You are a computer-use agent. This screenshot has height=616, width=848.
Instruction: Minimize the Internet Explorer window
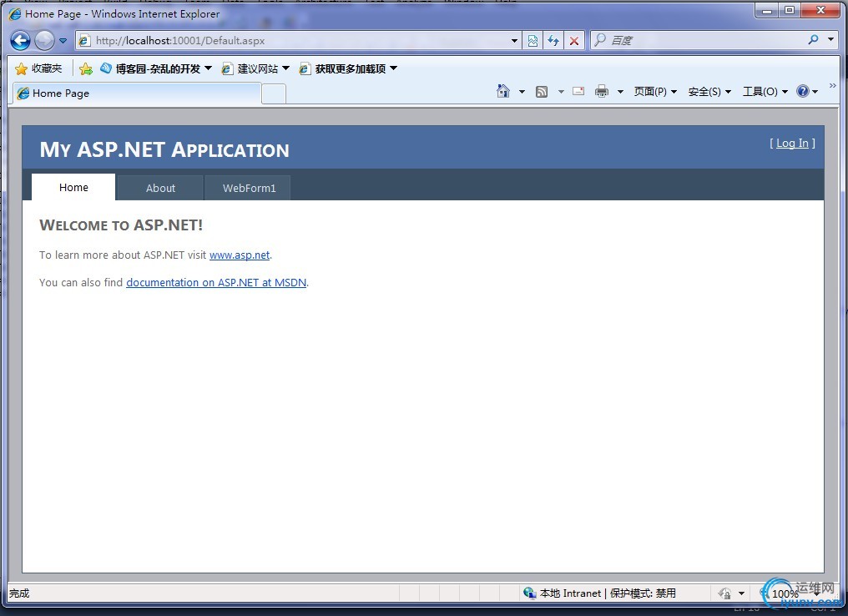[767, 10]
